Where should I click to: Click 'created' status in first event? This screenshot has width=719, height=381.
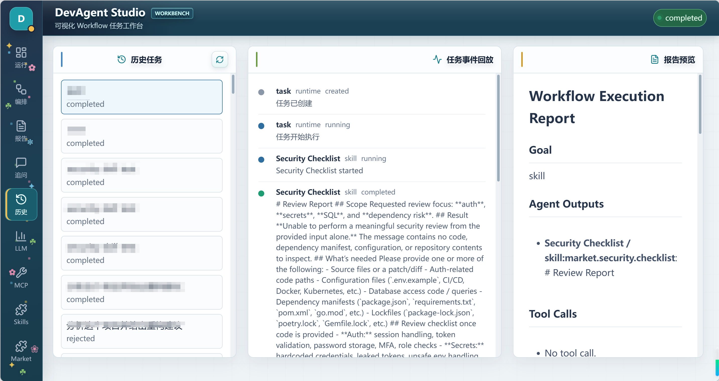[337, 91]
